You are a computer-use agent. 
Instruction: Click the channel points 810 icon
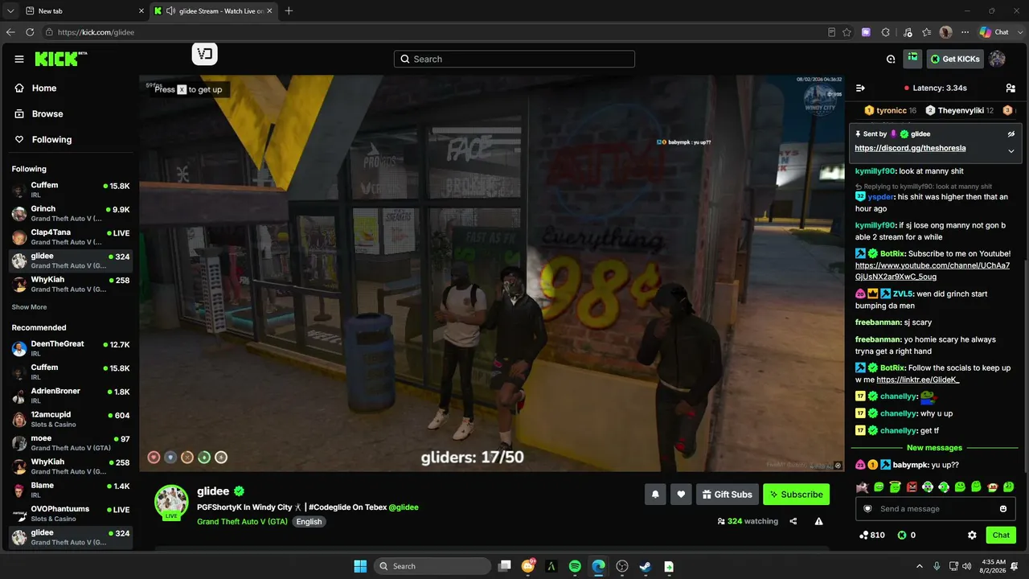[864, 535]
